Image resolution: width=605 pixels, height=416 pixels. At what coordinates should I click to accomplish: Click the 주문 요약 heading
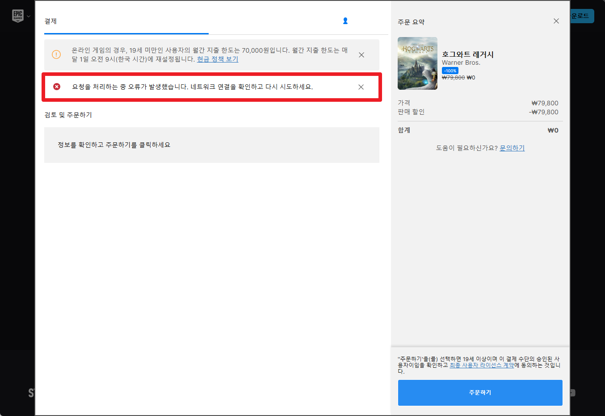411,22
